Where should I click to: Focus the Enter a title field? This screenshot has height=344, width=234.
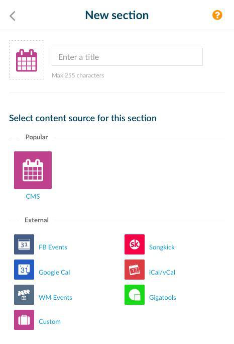(x=127, y=57)
